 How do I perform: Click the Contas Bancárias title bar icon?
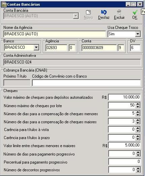[x=4, y=4]
